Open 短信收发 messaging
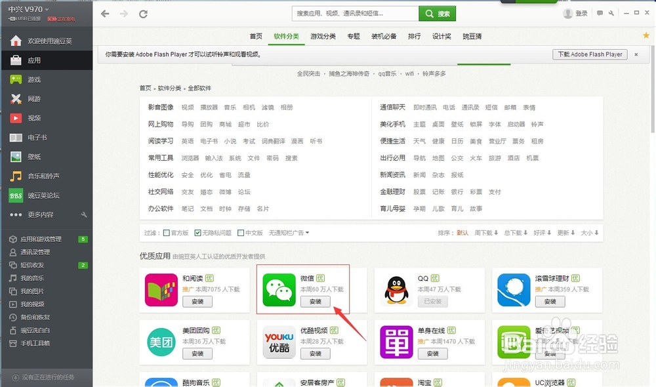This screenshot has width=656, height=387. [47, 265]
